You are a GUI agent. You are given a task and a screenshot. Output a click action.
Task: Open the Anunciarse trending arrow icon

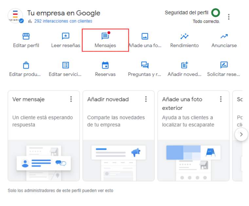224,36
